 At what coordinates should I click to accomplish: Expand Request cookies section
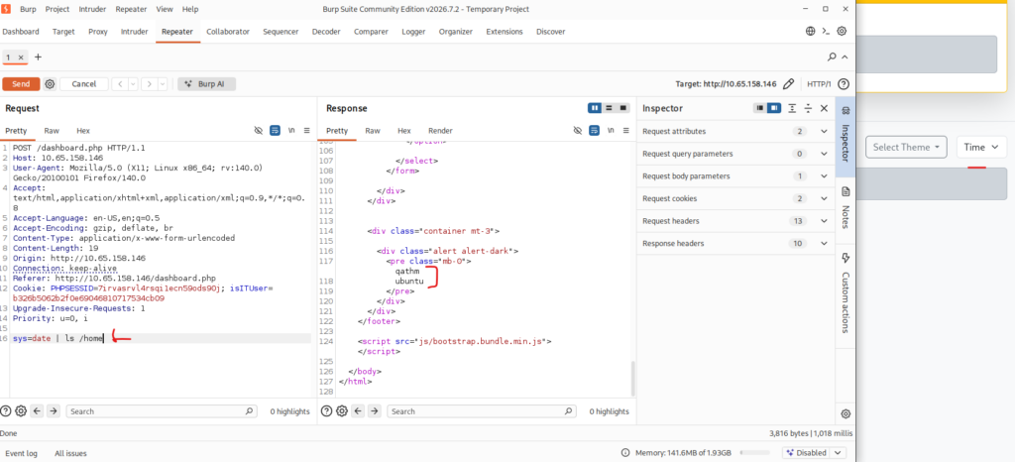(x=735, y=198)
